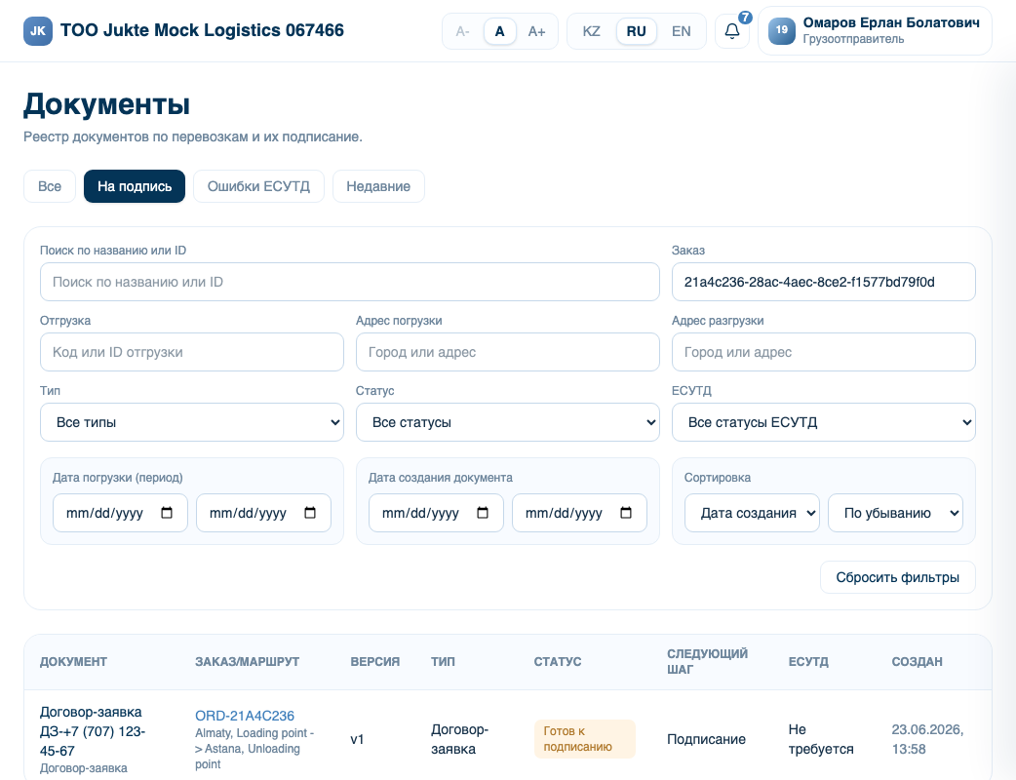Click the СТАТУС column header
The height and width of the screenshot is (780, 1016).
558,661
